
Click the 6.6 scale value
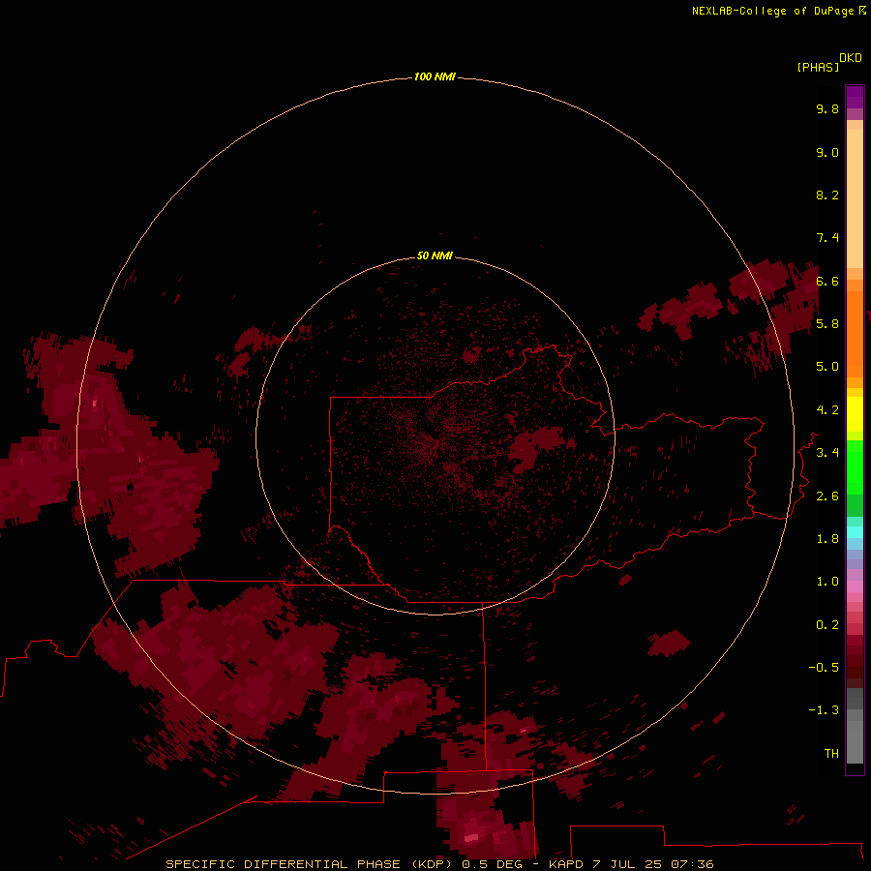tap(827, 281)
